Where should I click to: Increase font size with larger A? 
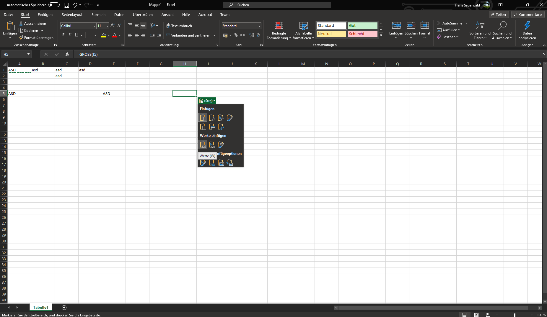[113, 26]
